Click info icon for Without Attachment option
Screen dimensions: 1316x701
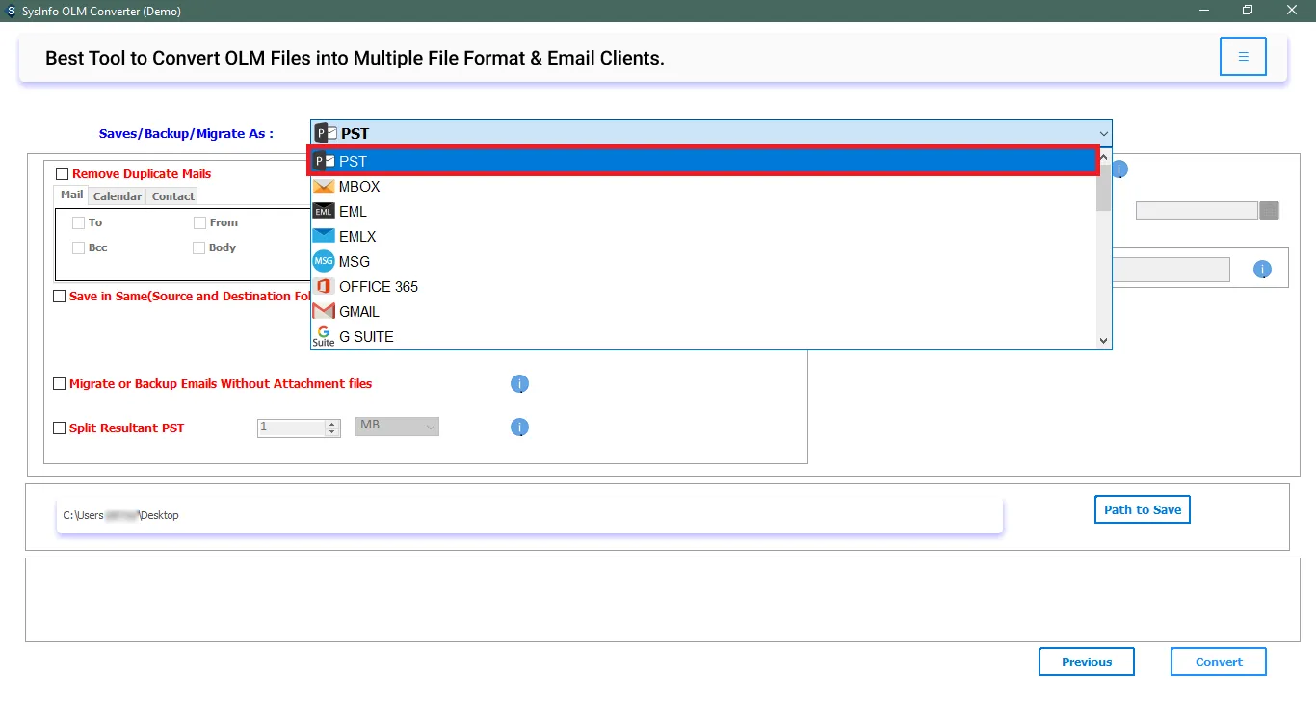point(519,384)
